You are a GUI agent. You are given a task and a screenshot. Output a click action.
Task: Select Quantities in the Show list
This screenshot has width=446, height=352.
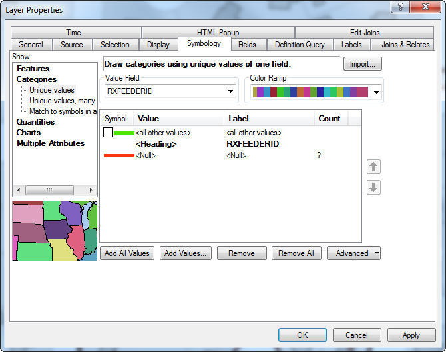pos(35,122)
